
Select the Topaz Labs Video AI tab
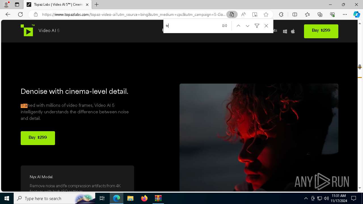[x=58, y=5]
